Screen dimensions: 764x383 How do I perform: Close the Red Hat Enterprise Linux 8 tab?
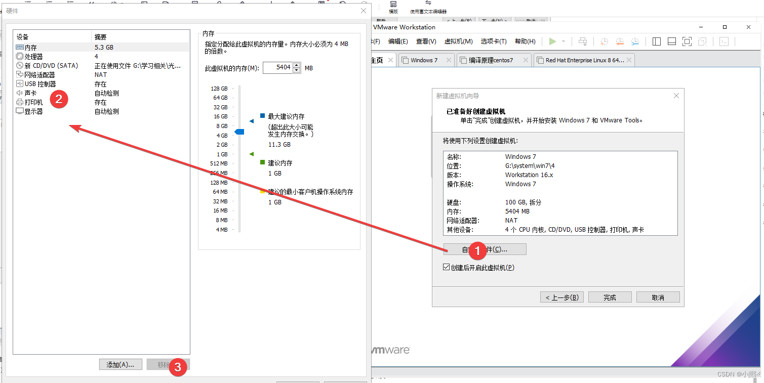click(628, 60)
